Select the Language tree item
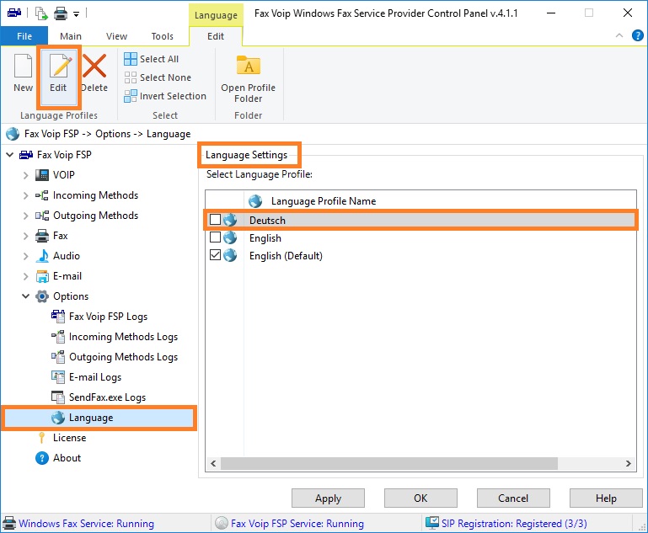Screen dimensions: 648x533 (x=99, y=418)
